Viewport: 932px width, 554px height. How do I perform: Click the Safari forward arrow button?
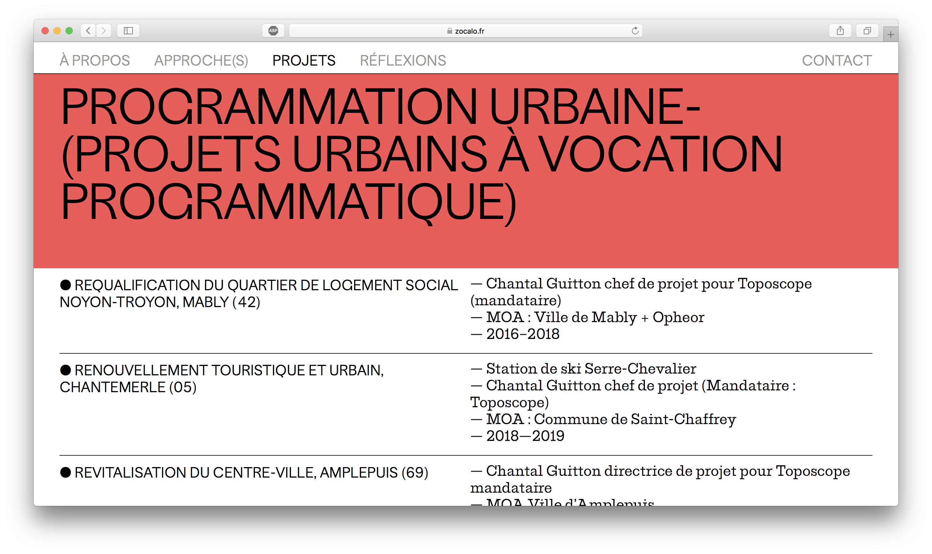[104, 31]
